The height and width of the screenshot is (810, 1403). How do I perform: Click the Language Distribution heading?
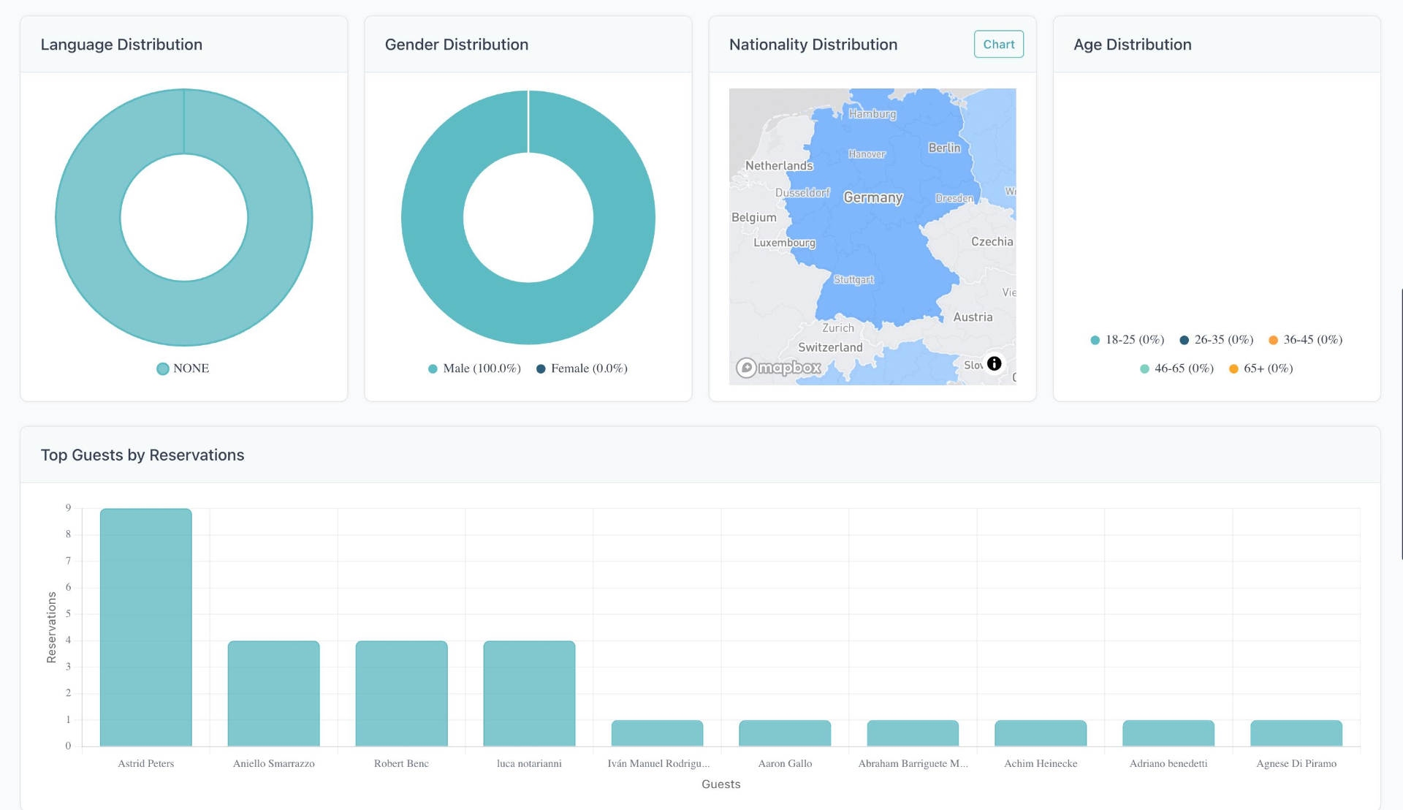[121, 45]
